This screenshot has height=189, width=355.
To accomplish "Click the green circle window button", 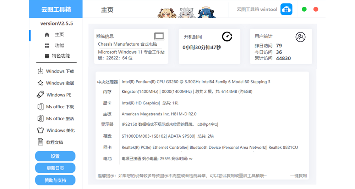I will click(304, 9).
